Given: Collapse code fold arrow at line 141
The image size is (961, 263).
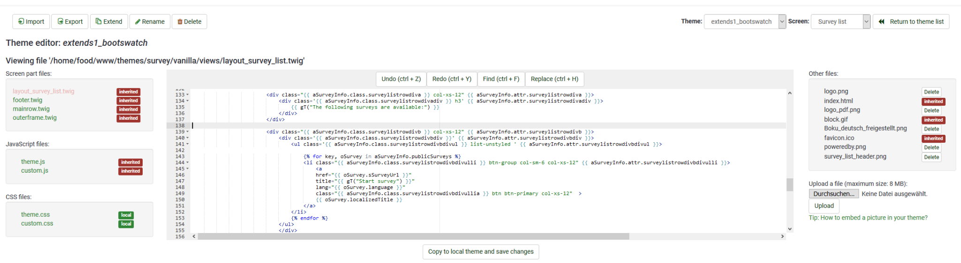Looking at the screenshot, I should click(x=188, y=144).
